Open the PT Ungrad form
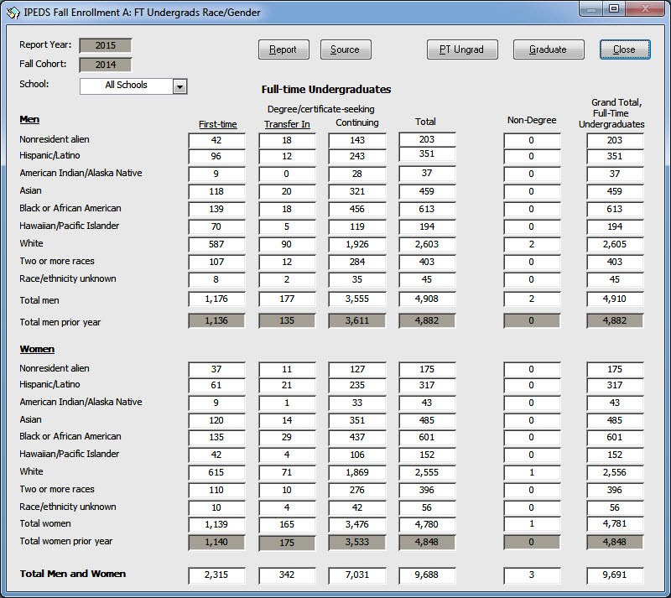Screen dimensions: 671x598 coord(462,49)
